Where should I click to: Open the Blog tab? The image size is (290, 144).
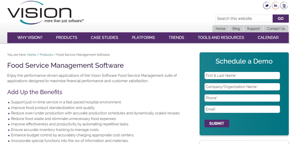click(x=236, y=29)
